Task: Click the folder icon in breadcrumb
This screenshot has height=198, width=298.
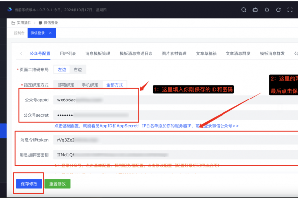Action: [x=13, y=23]
